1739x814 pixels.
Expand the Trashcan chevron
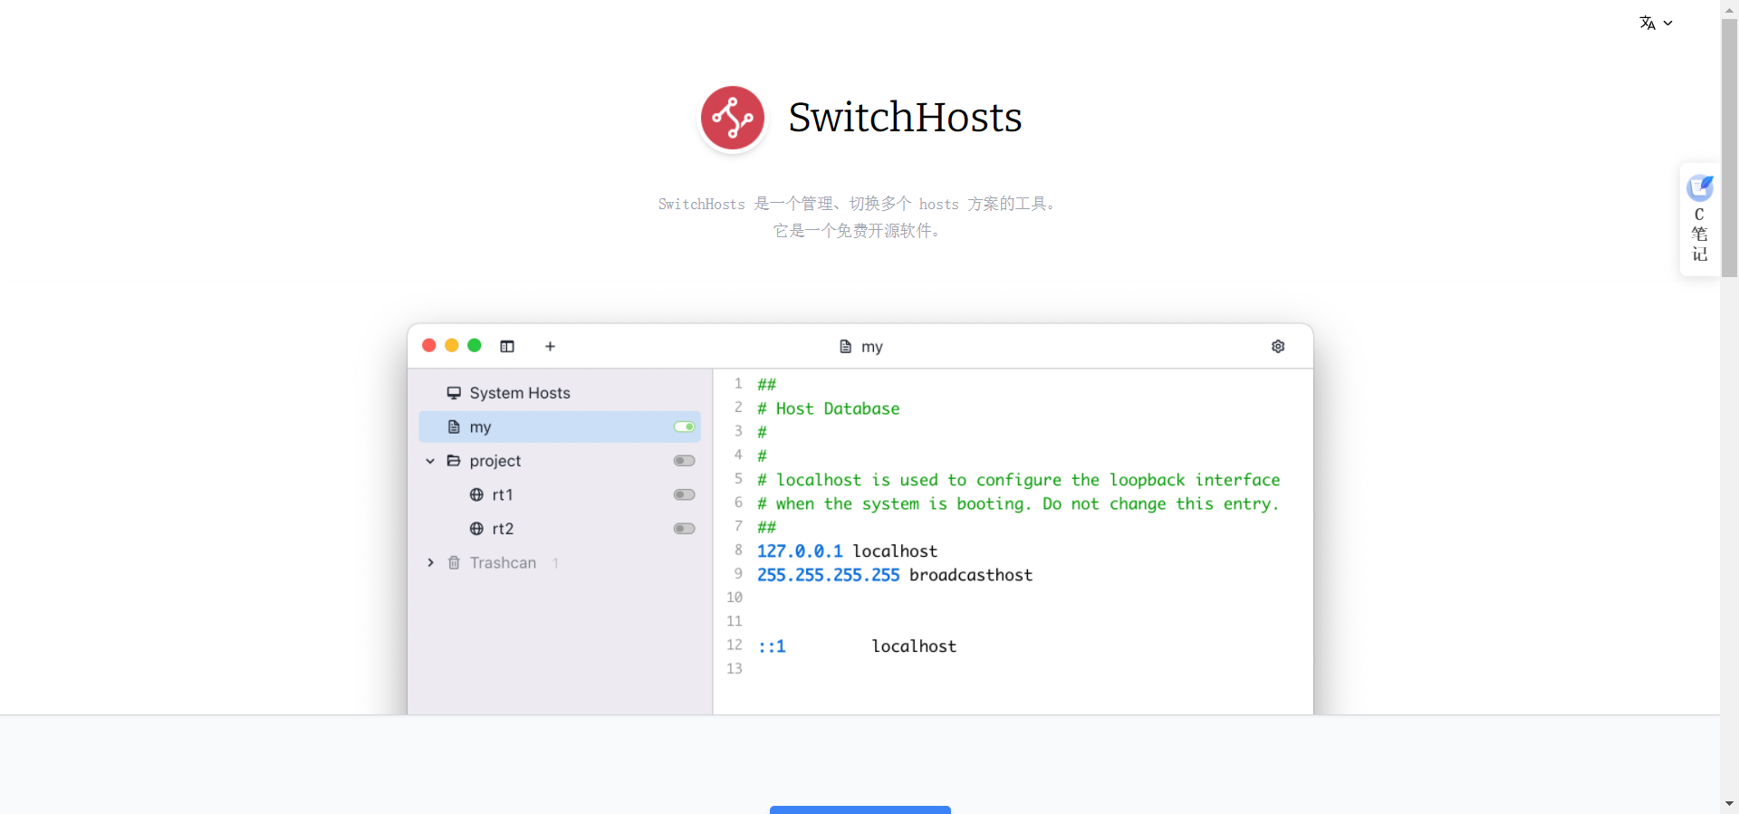(x=430, y=562)
